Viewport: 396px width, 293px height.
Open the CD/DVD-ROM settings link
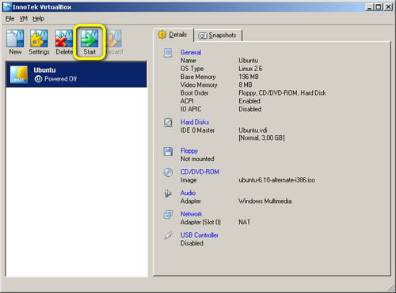[200, 172]
